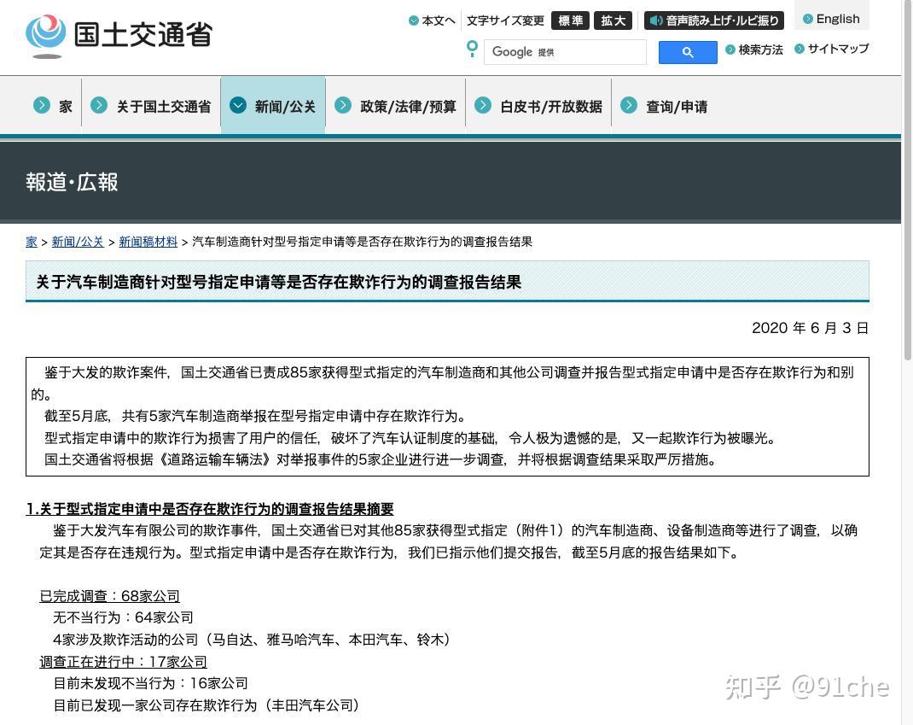Open 音声読み上げ・ルビ振り reader
Viewport: 913px width, 725px height.
714,20
